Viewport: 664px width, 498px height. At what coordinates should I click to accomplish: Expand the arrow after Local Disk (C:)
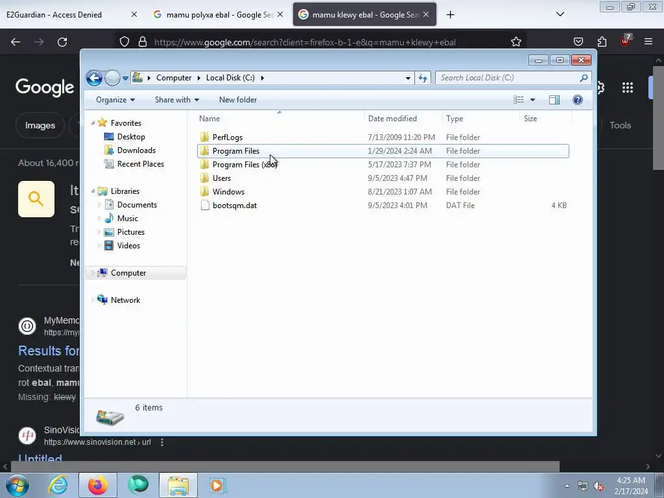click(x=263, y=78)
